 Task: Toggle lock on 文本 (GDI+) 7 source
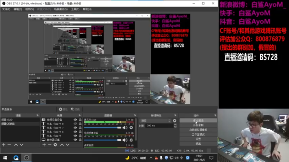pyautogui.click(x=80, y=128)
